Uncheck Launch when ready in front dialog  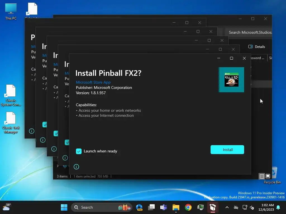click(x=79, y=151)
